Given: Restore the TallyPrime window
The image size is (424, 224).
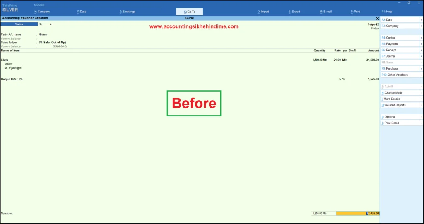Looking at the screenshot, I should coord(409,3).
